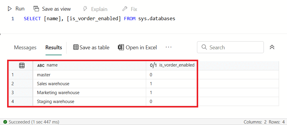
Task: Select row number 4 header
Action: coord(21,101)
